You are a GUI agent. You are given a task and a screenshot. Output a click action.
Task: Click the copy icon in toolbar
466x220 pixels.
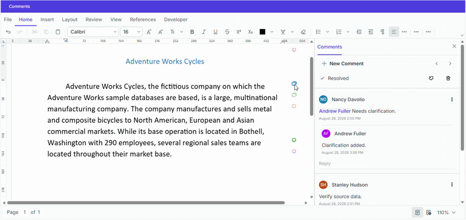pyautogui.click(x=47, y=32)
